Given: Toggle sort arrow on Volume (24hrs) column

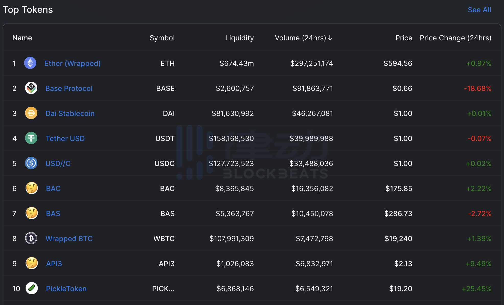Looking at the screenshot, I should (x=330, y=38).
